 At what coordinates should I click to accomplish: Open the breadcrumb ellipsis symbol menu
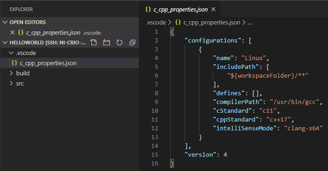coord(250,23)
